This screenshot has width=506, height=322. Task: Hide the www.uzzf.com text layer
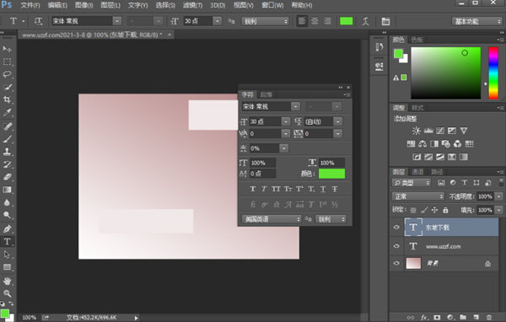pos(396,246)
